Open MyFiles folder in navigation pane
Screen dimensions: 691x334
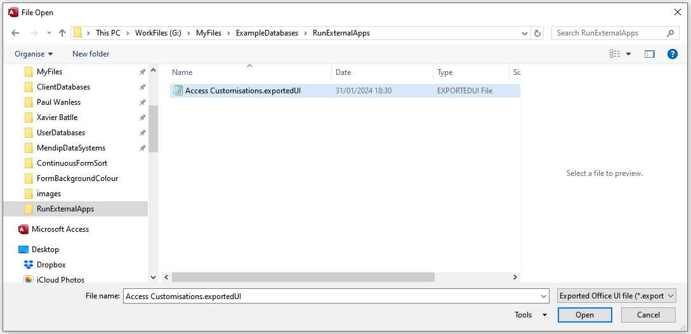click(x=49, y=72)
